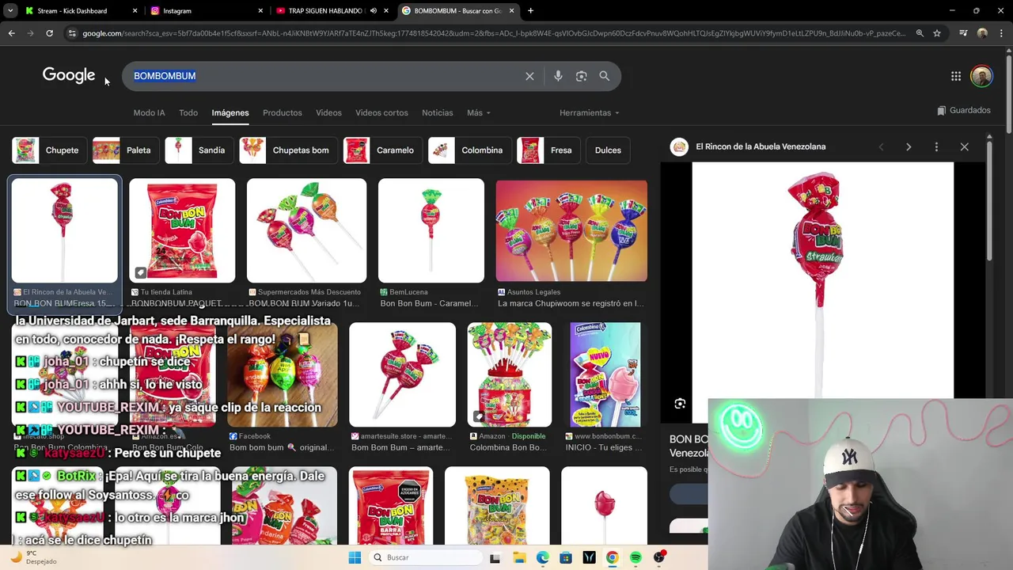Viewport: 1013px width, 570px height.
Task: Launch Microsoft Edge from the taskbar
Action: pyautogui.click(x=542, y=557)
